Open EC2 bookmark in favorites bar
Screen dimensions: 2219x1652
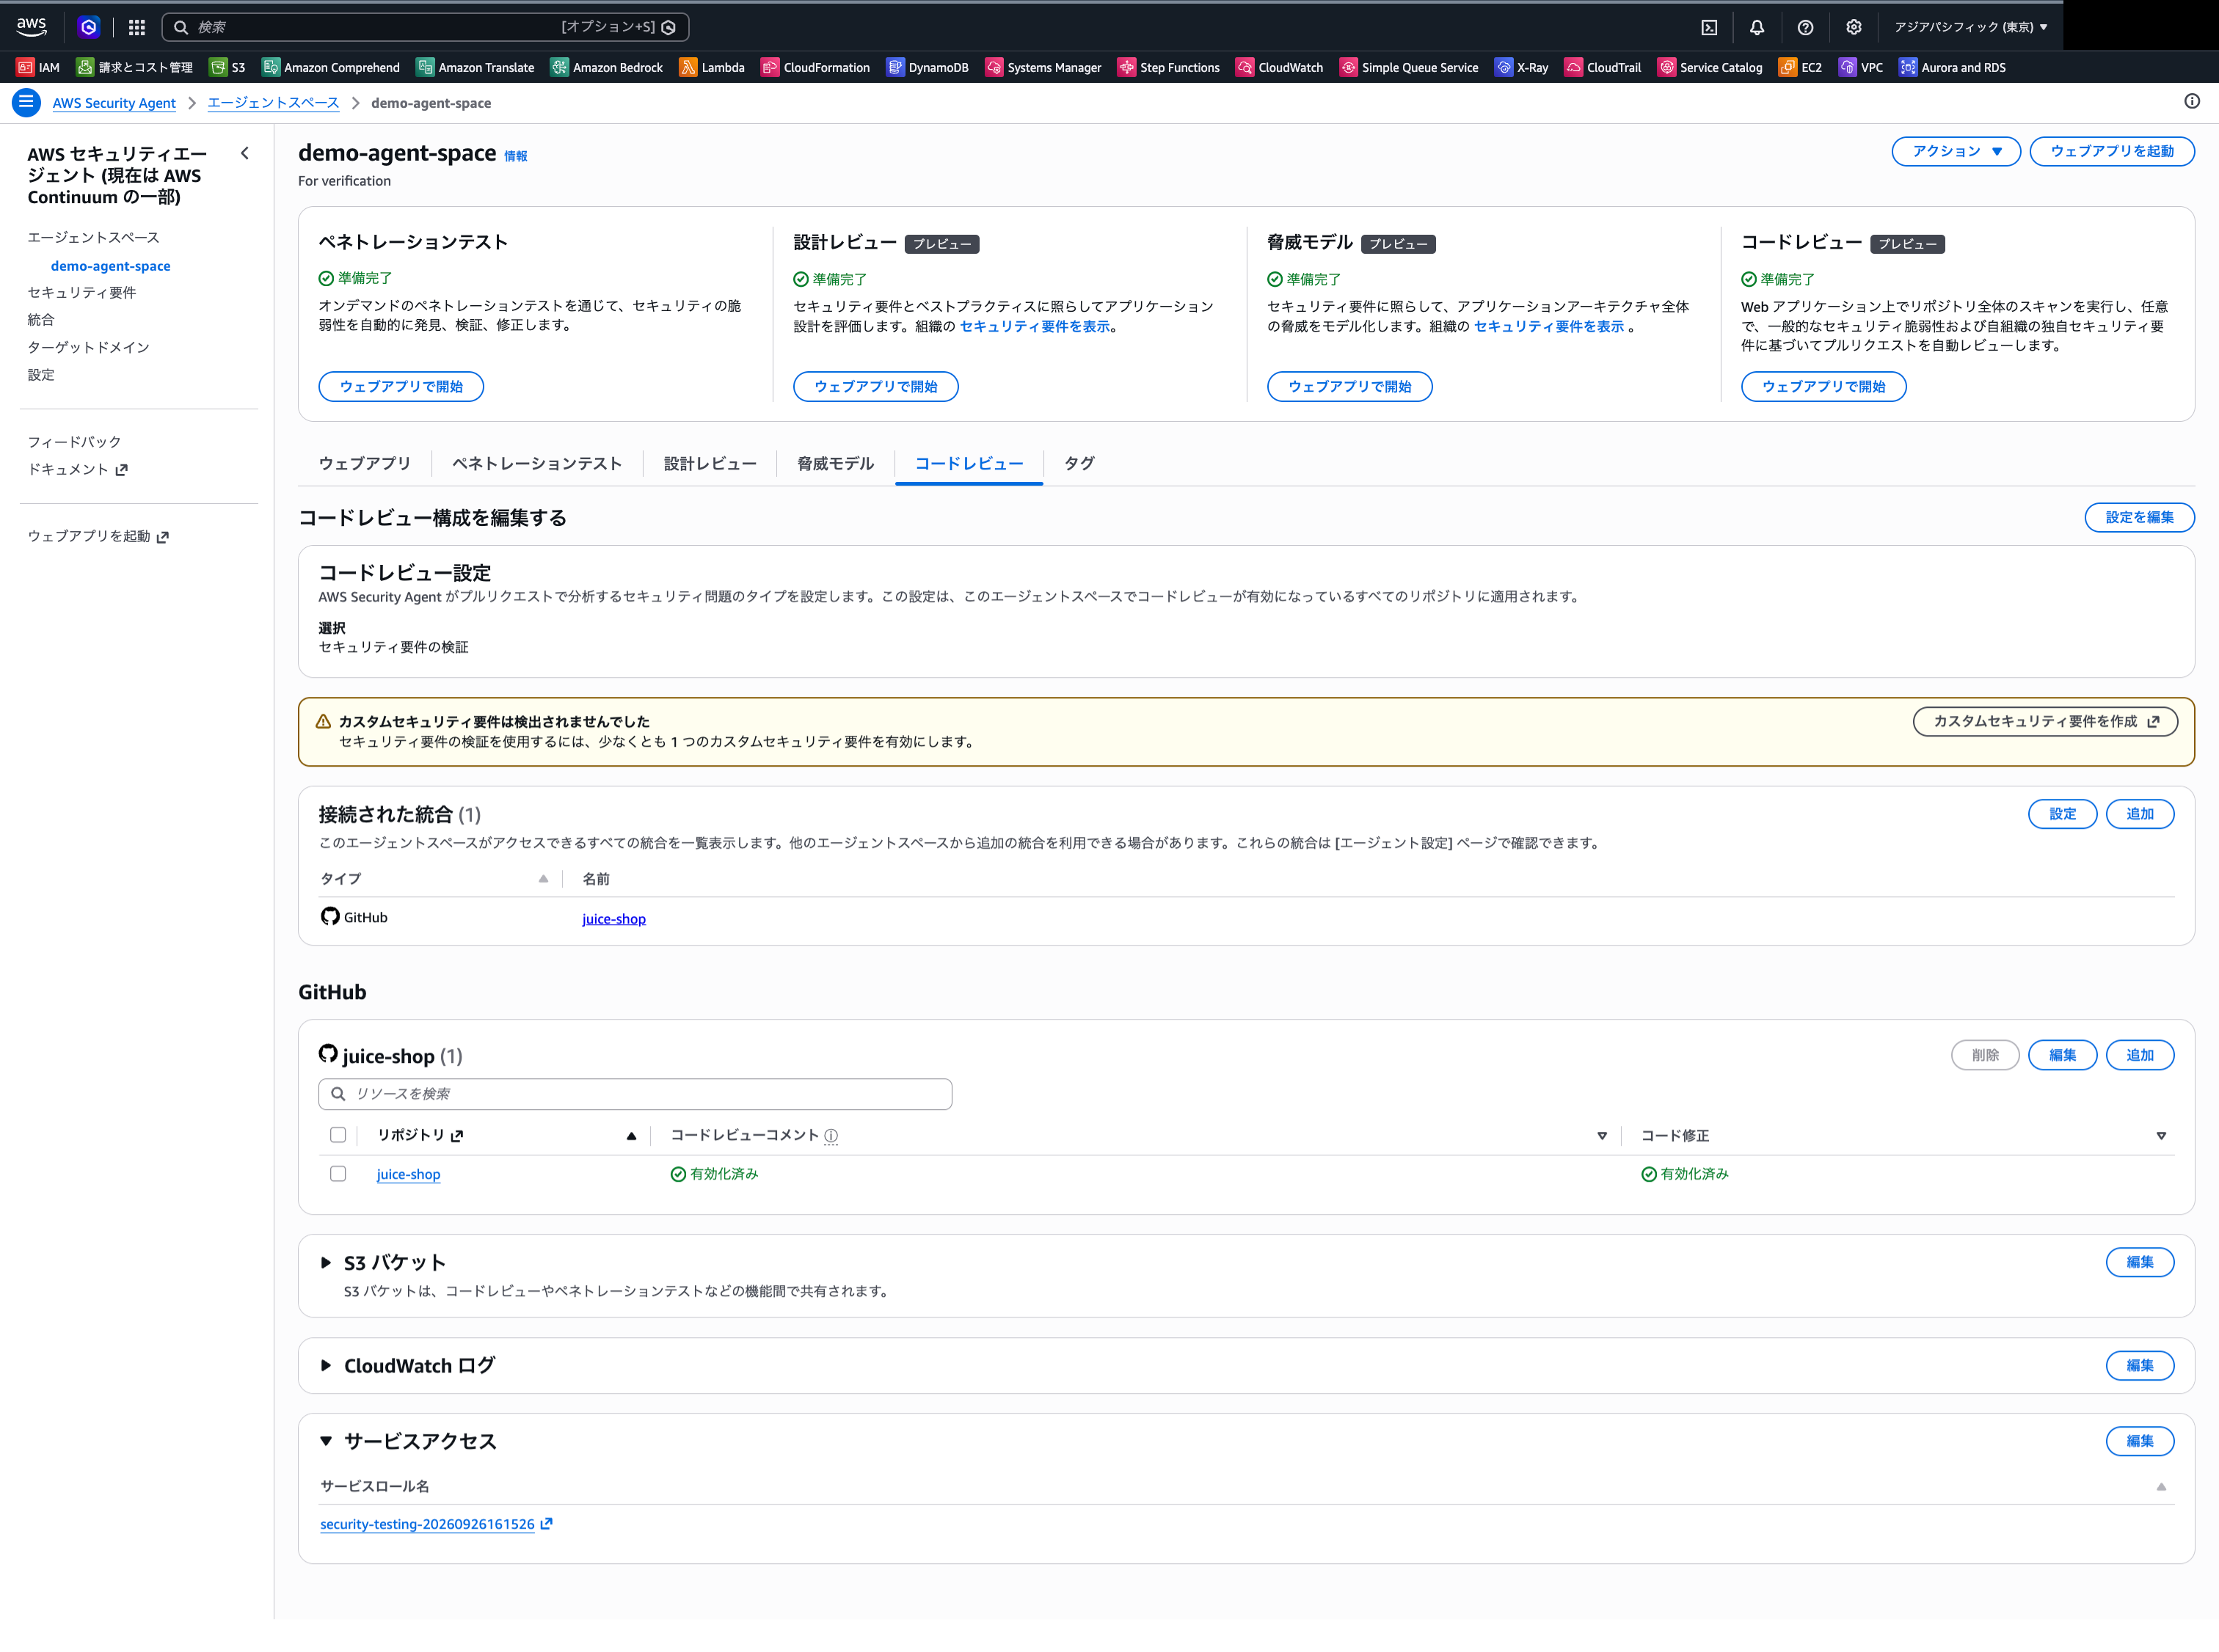[x=1800, y=67]
